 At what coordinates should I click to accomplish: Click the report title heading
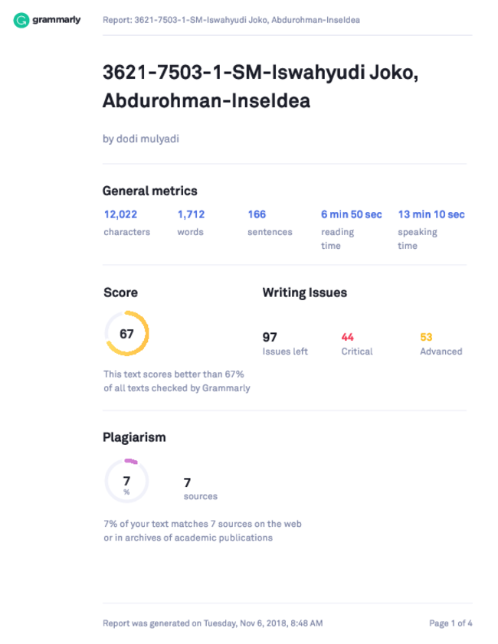pyautogui.click(x=260, y=87)
